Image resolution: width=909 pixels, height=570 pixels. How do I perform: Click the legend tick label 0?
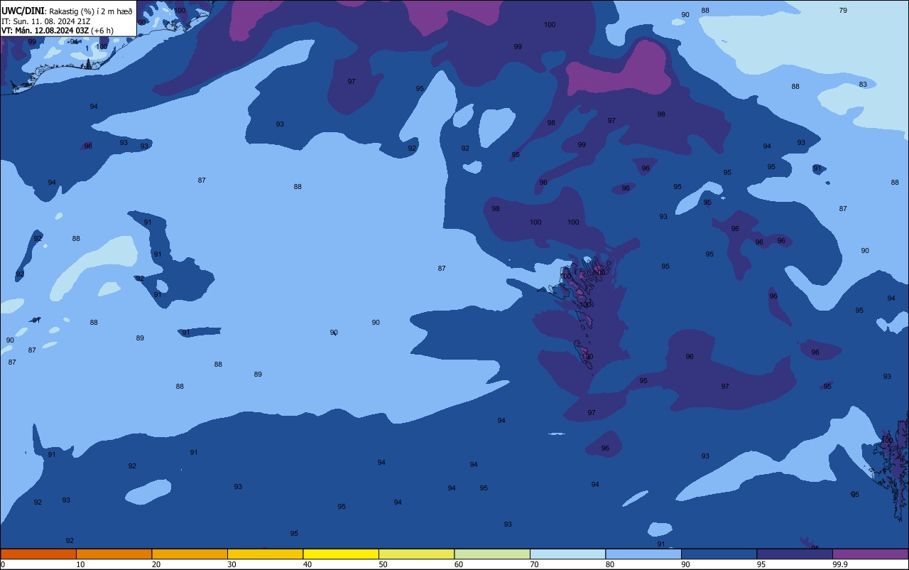point(3,564)
